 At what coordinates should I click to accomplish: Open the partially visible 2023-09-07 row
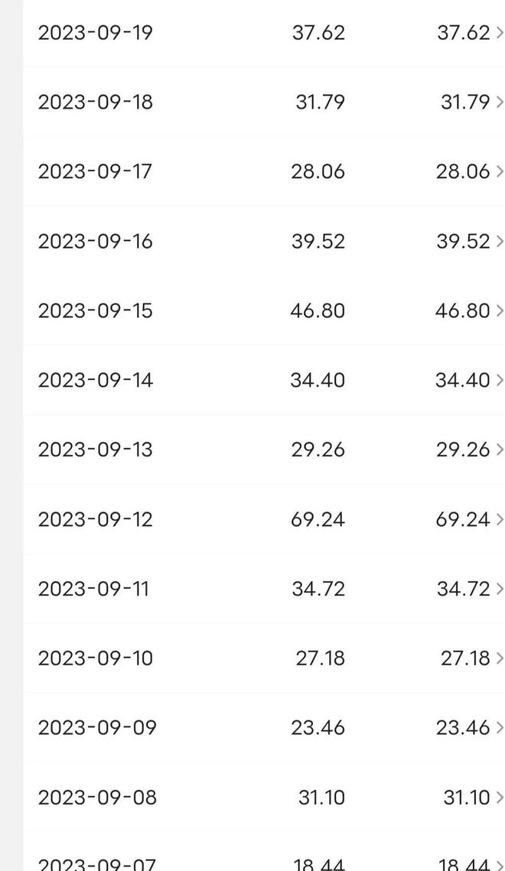coord(264,852)
